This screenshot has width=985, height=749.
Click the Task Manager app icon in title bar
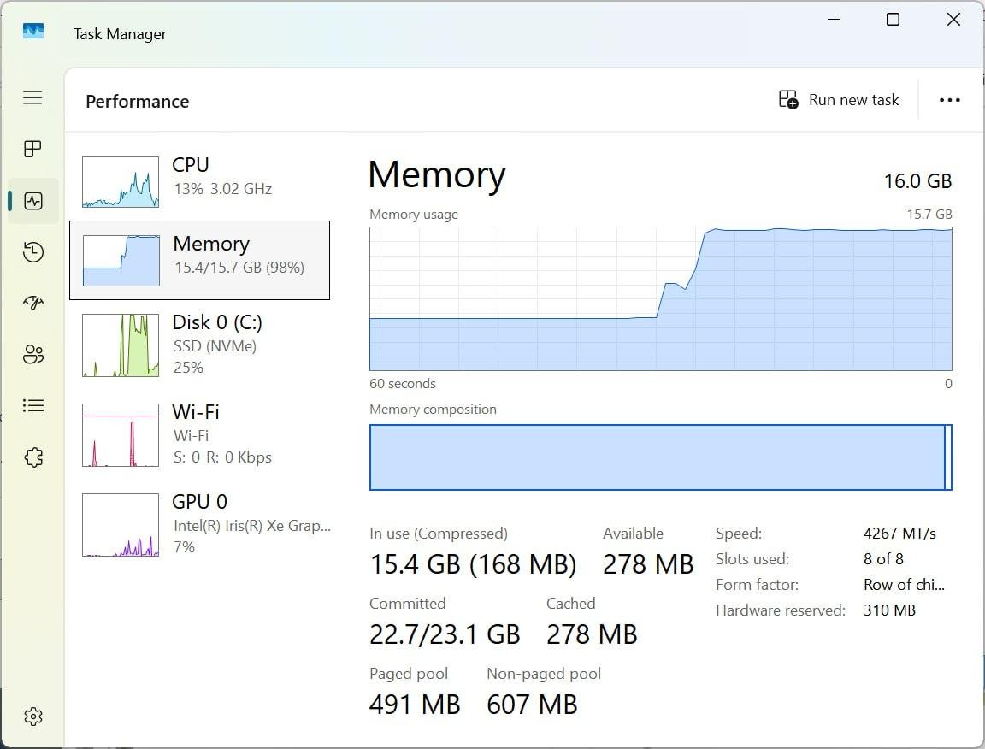click(33, 32)
